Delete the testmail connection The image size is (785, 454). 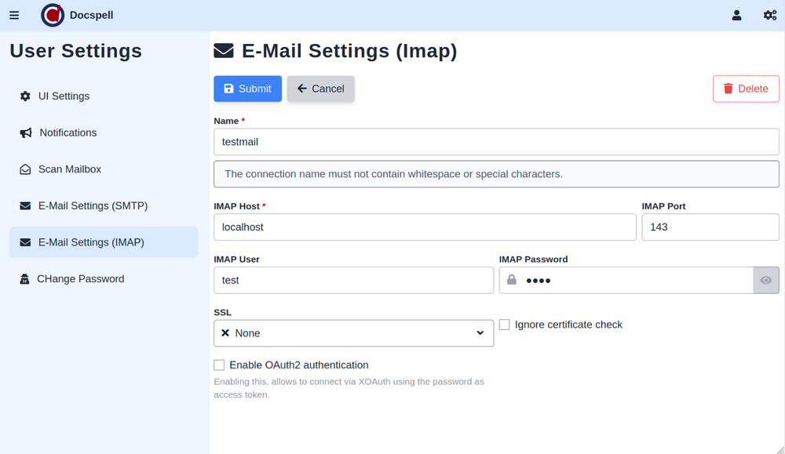click(745, 89)
